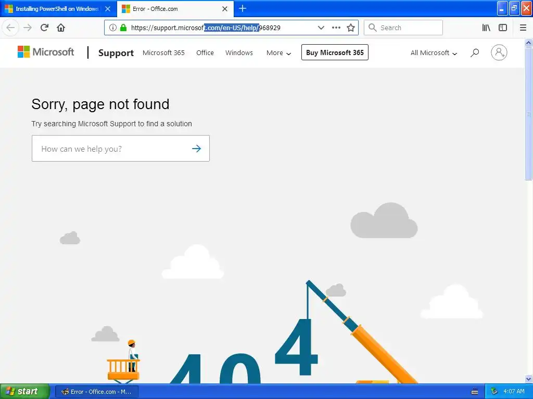Open the browser home page

[x=61, y=28]
